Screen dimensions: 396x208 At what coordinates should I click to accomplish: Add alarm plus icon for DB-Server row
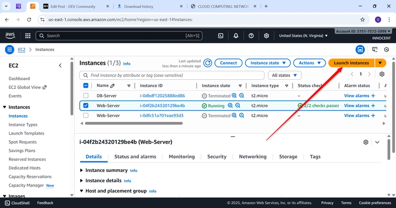[373, 96]
